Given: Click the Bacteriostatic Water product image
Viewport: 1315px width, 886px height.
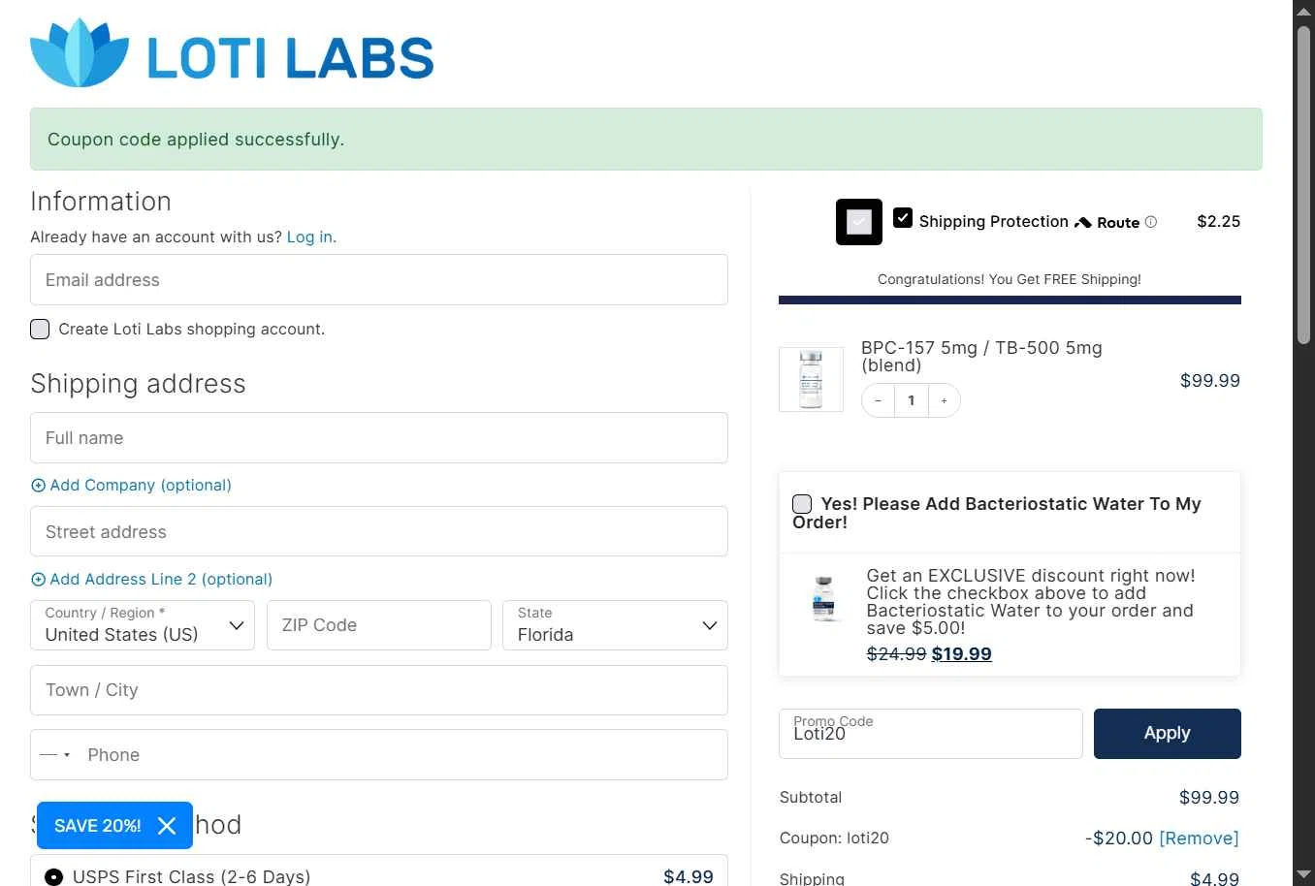Looking at the screenshot, I should point(823,598).
